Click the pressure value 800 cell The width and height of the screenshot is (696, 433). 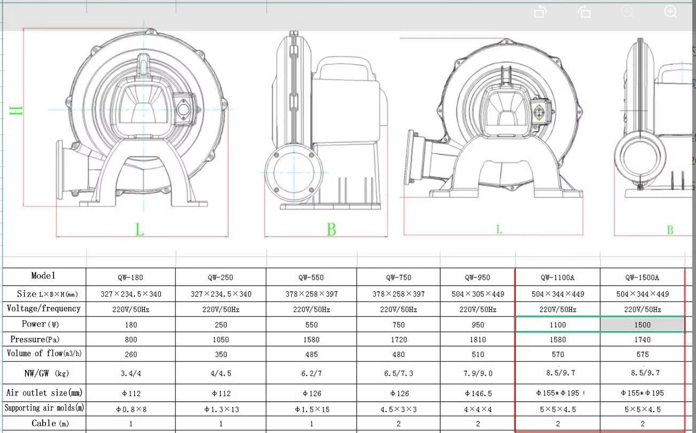130,339
